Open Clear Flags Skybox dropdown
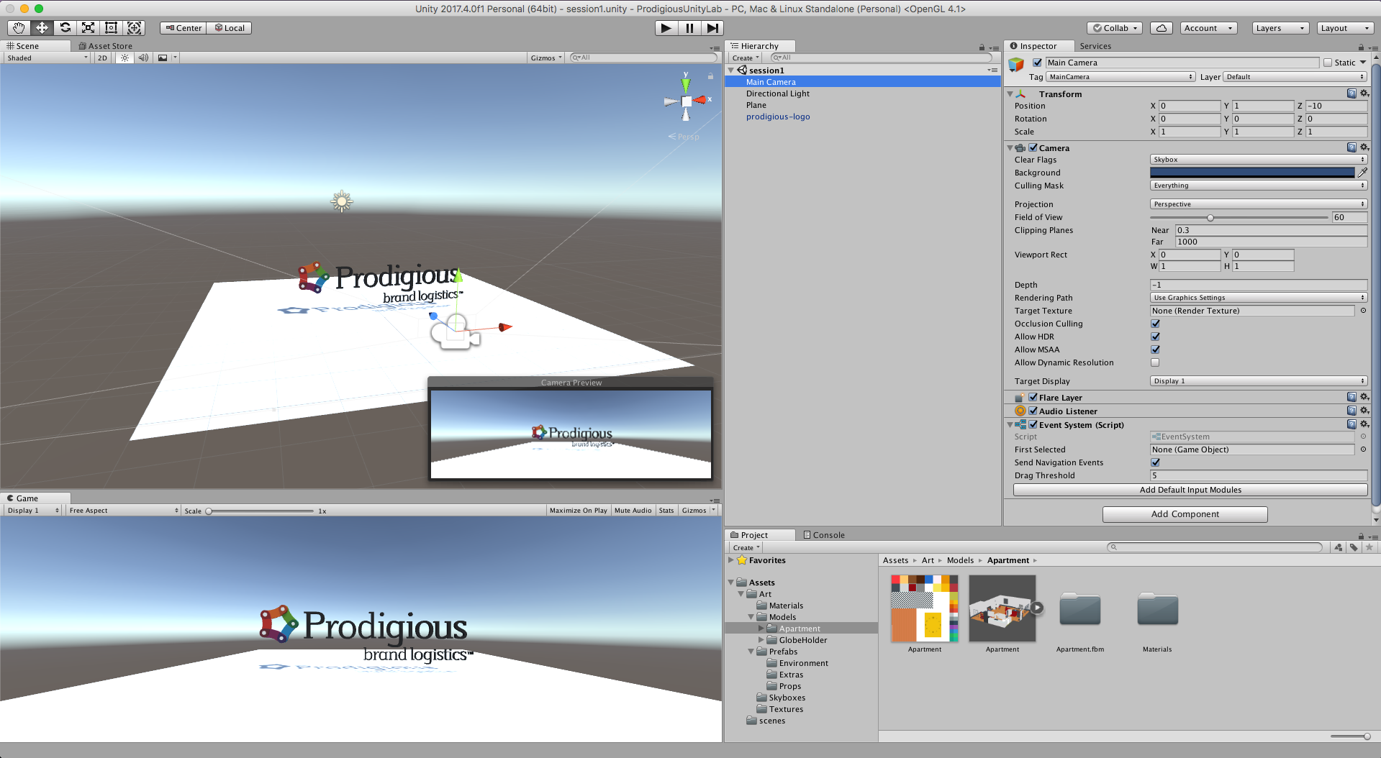Viewport: 1381px width, 758px height. click(1258, 160)
